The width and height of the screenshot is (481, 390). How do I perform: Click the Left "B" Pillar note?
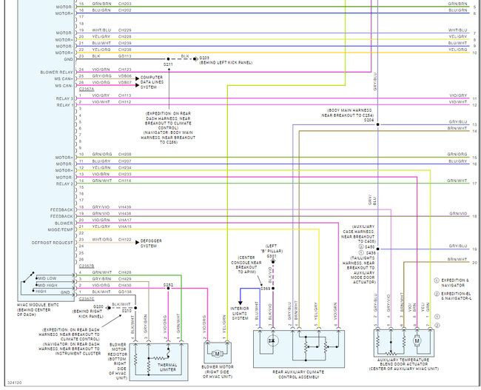point(272,249)
